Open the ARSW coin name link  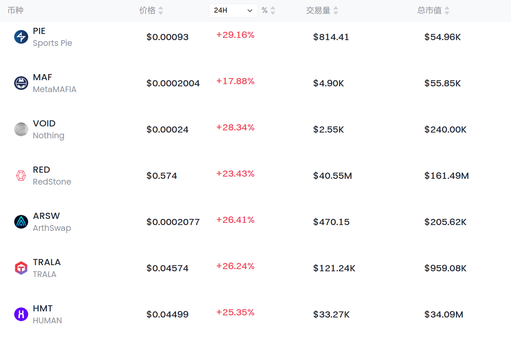(x=46, y=216)
